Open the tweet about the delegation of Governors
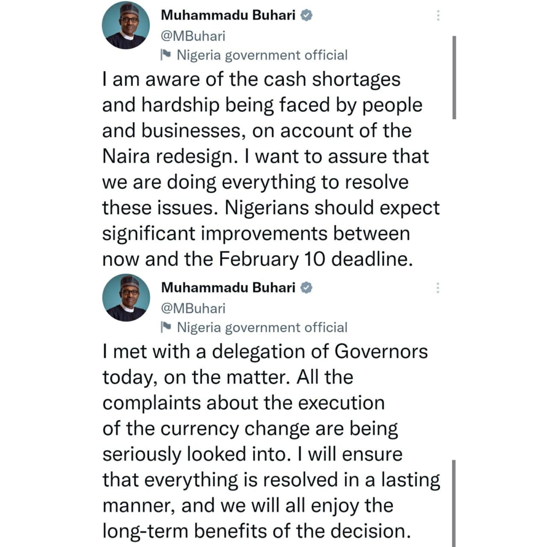This screenshot has height=547, width=547. 271,441
